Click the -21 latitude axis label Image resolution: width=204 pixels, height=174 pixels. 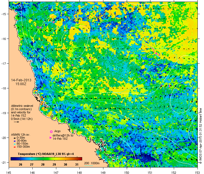point(3,162)
